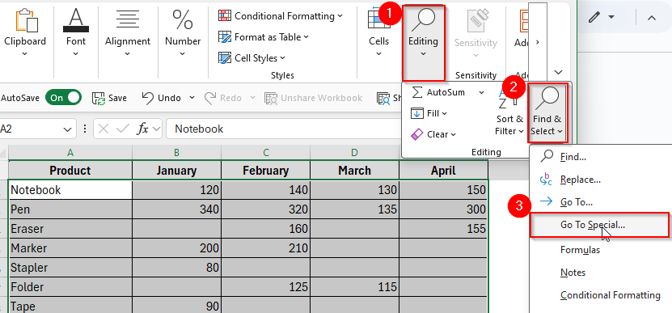Select Conditional Formatting in Find & Select menu
Screen dimensions: 672x313
[601, 295]
